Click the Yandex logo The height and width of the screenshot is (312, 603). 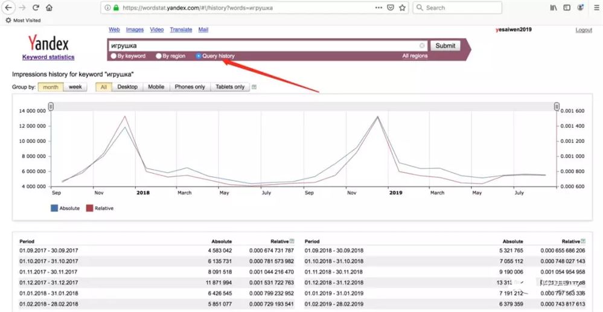point(48,42)
